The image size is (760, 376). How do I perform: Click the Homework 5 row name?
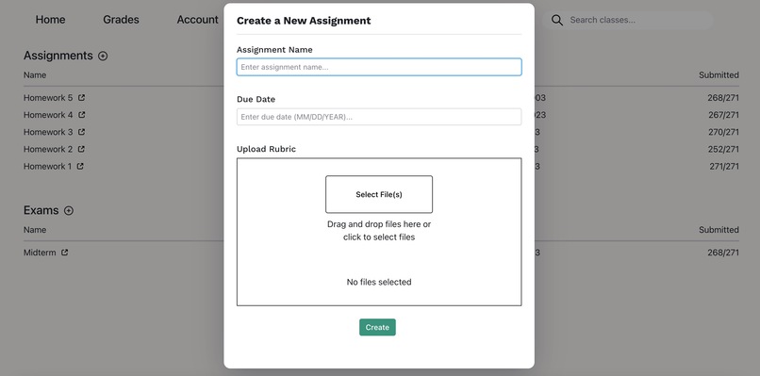click(48, 98)
